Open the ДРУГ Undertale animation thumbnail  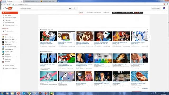click(x=67, y=58)
